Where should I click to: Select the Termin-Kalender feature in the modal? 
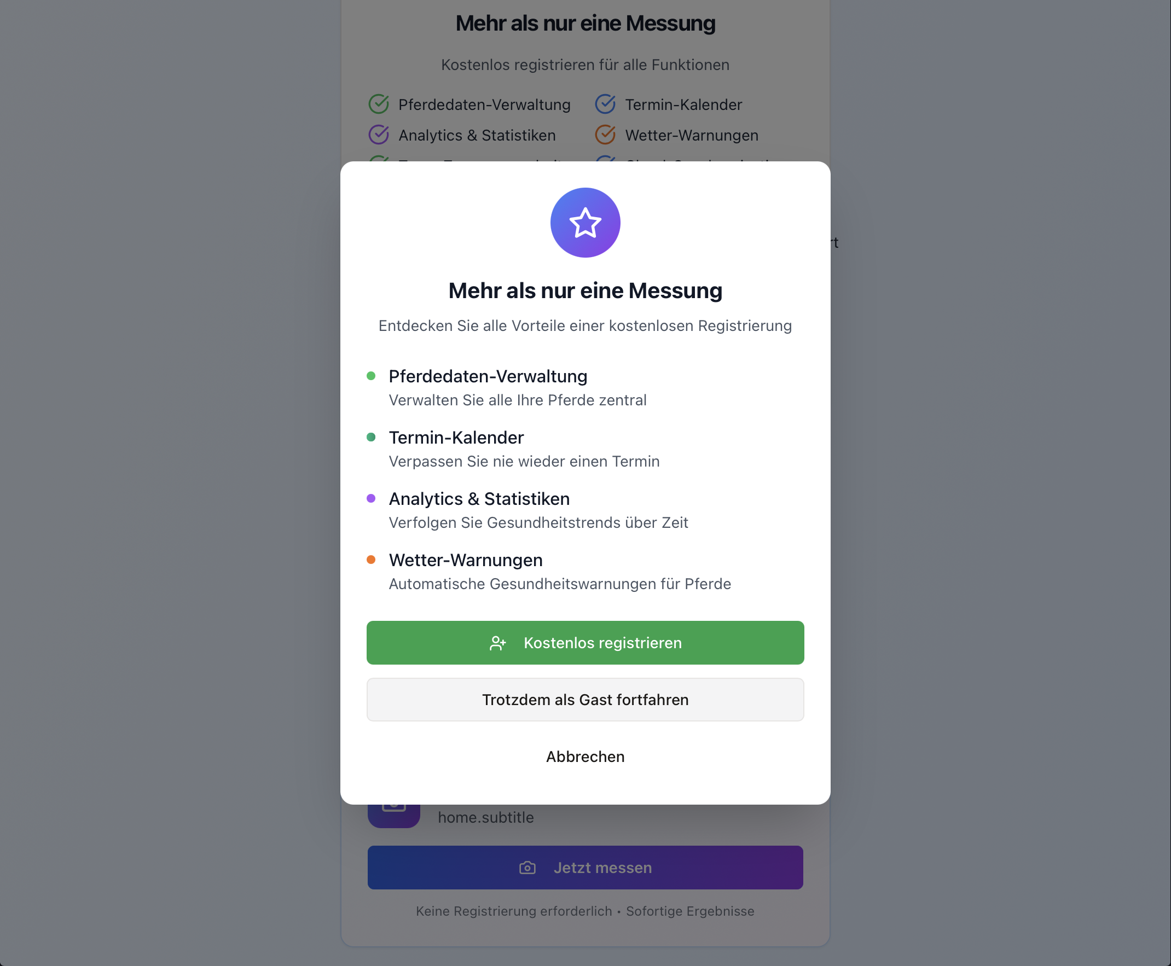click(x=456, y=438)
